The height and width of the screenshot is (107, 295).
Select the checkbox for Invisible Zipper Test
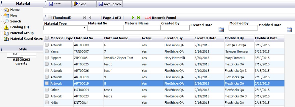pos(47,58)
